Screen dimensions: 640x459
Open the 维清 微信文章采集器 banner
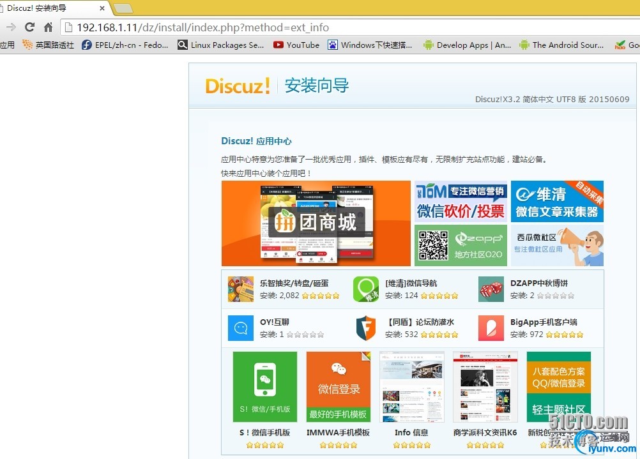(x=557, y=202)
